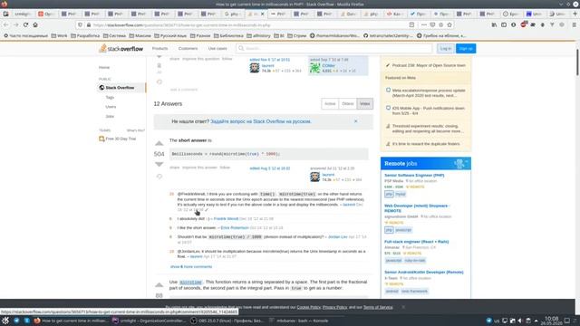Open Users in the left sidebar

coord(111,107)
